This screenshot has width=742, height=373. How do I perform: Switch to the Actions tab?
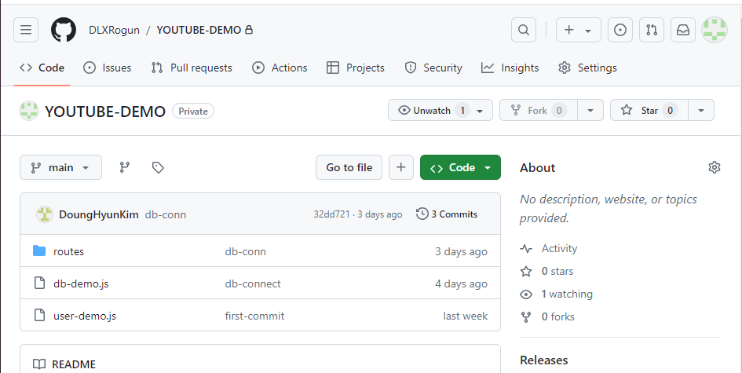pyautogui.click(x=280, y=68)
